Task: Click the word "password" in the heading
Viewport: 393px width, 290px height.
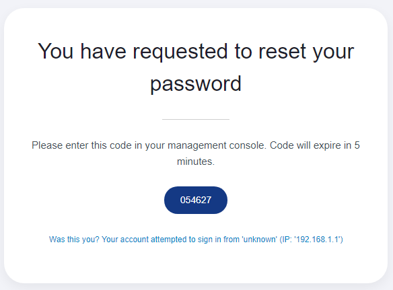Action: (196, 83)
